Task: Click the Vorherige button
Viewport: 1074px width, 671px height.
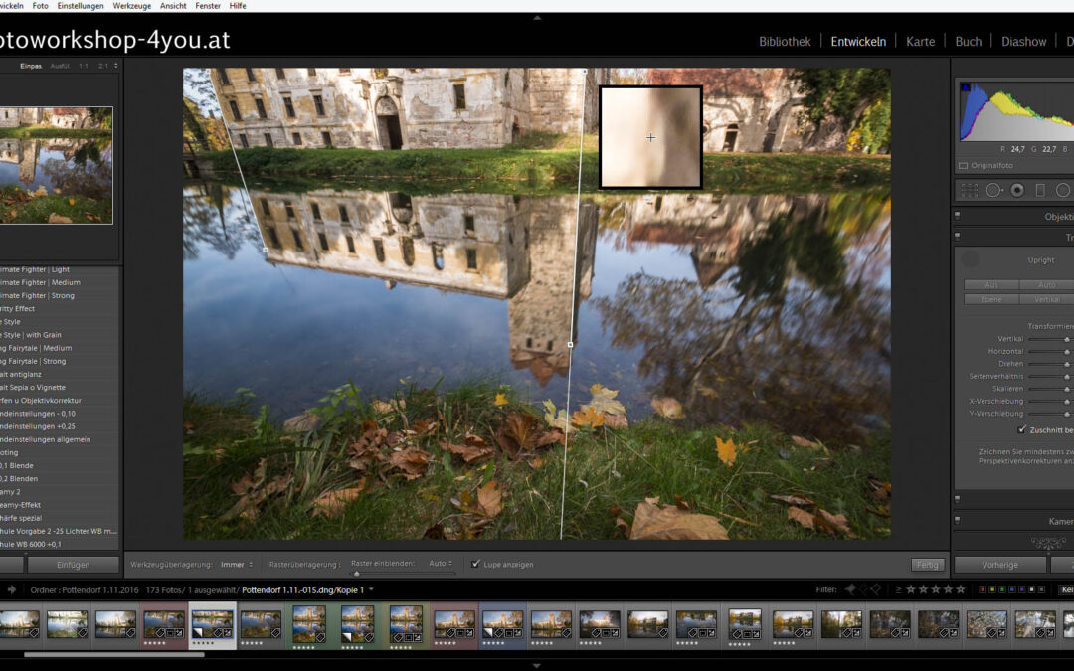Action: click(1000, 565)
